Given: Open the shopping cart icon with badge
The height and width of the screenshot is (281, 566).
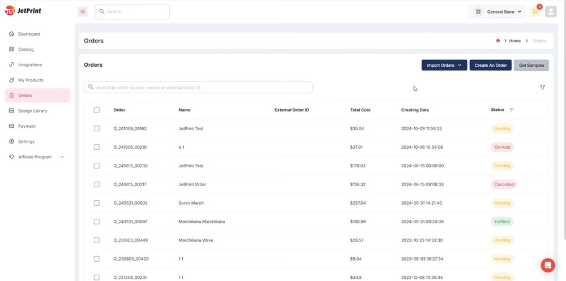Looking at the screenshot, I should pyautogui.click(x=535, y=11).
